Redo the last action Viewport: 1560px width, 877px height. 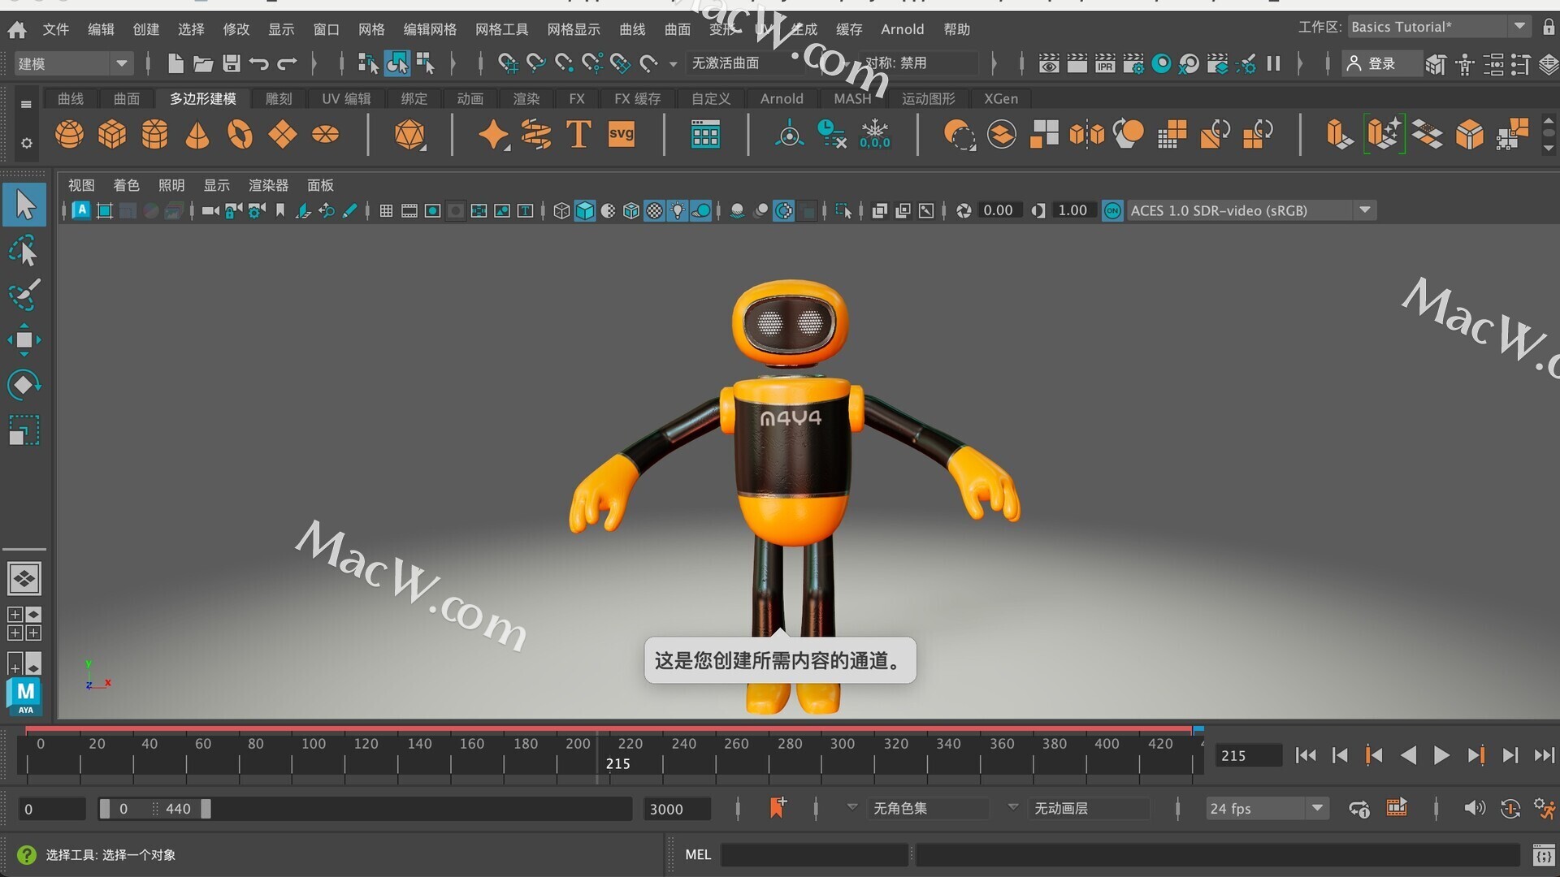tap(288, 63)
